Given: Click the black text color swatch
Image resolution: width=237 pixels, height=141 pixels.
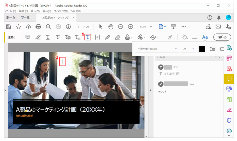Looking at the screenshot, I should point(202,49).
